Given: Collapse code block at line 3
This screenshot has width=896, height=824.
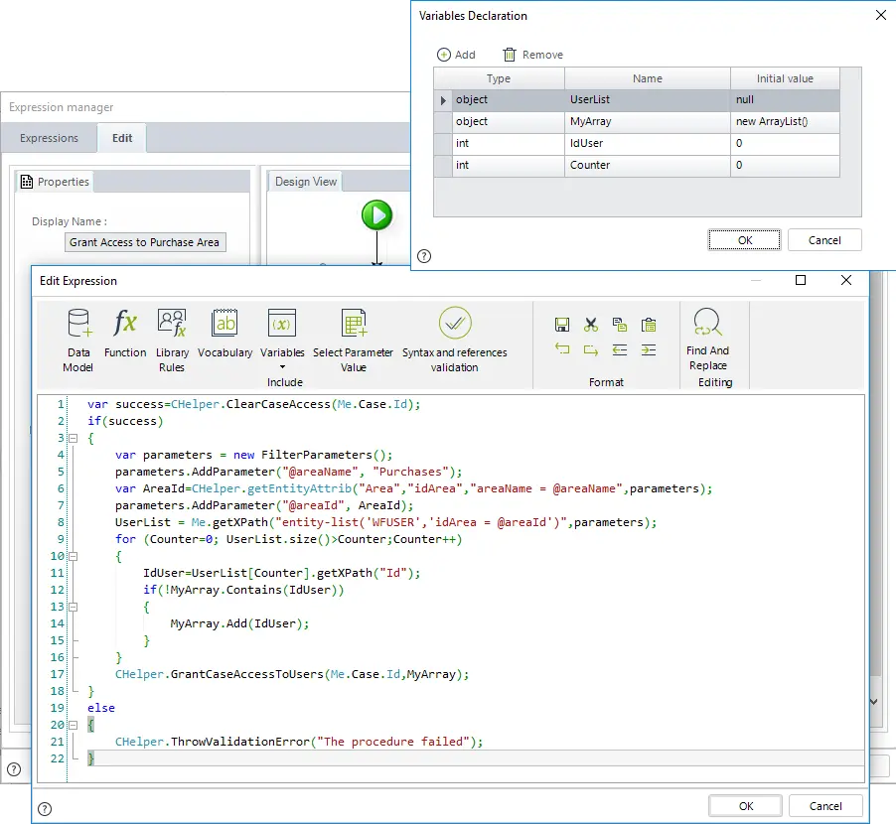Looking at the screenshot, I should coord(74,438).
